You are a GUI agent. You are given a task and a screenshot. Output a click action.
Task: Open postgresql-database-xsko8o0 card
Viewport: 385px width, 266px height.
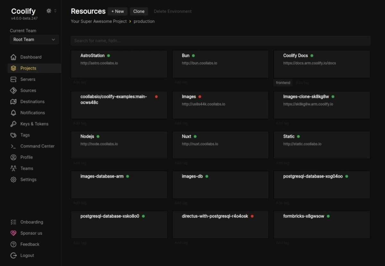(119, 225)
